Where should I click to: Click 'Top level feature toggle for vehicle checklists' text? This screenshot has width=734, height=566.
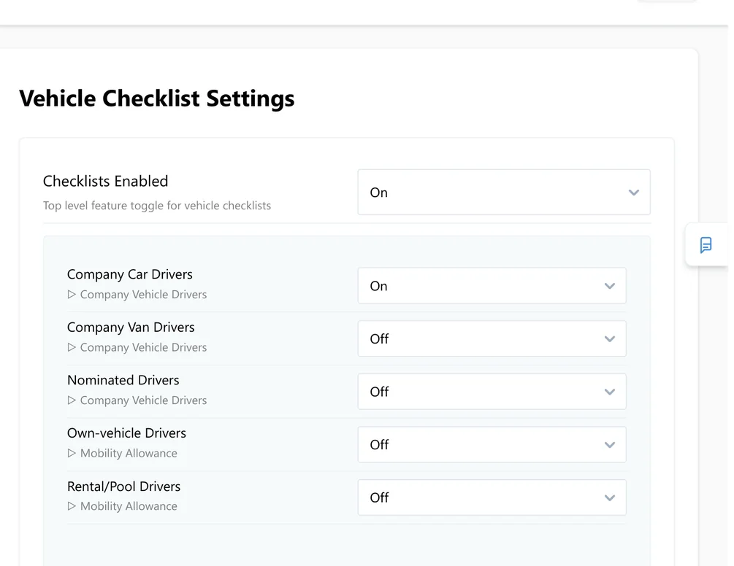[157, 206]
